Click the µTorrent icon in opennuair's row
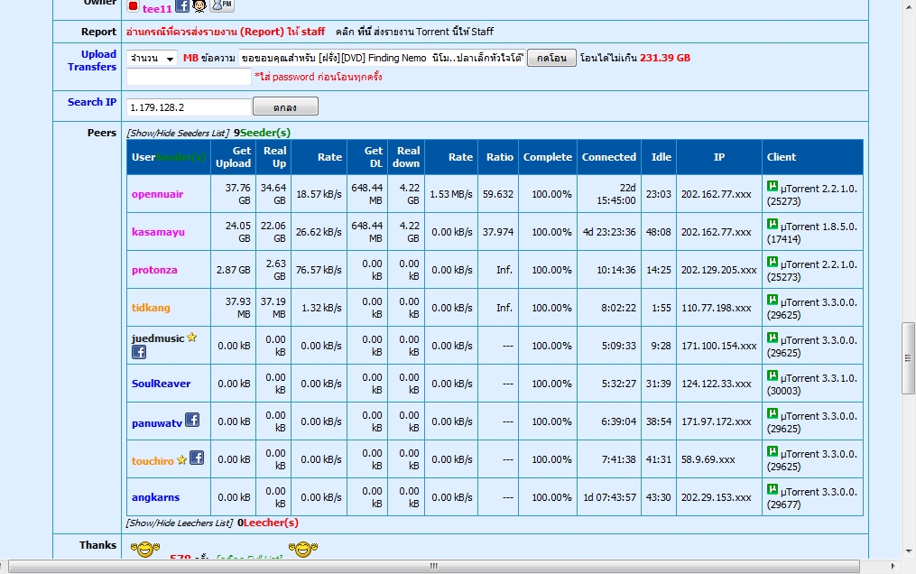Screen dimensions: 916x574 pyautogui.click(x=773, y=186)
